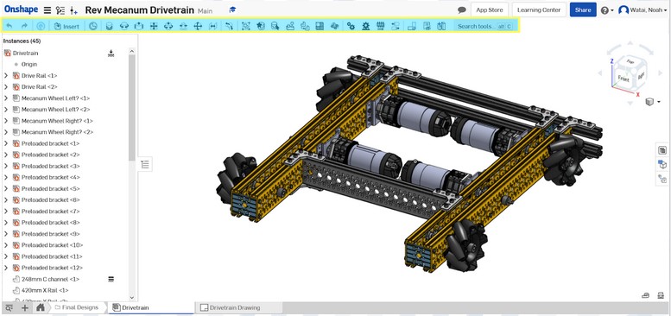This screenshot has width=671, height=316.
Task: Select the Gear relation tool icon
Action: (351, 26)
